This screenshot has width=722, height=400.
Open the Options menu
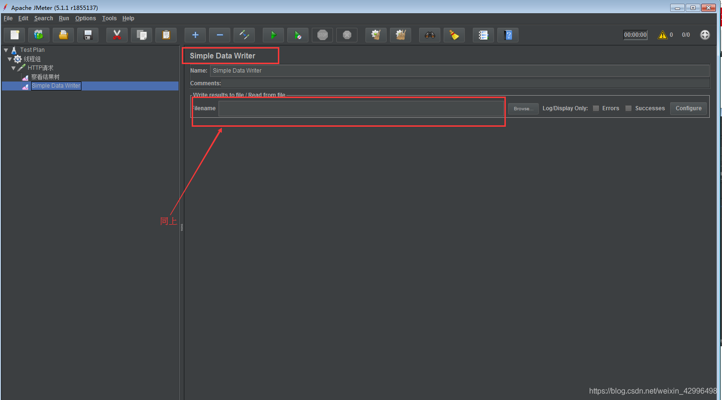pyautogui.click(x=85, y=18)
